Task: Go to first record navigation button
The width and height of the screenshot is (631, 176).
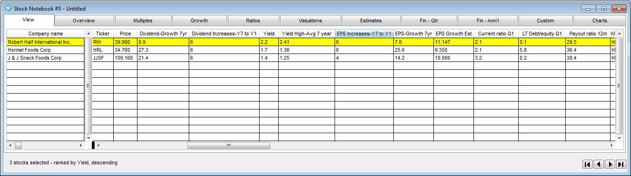Action: (587, 164)
